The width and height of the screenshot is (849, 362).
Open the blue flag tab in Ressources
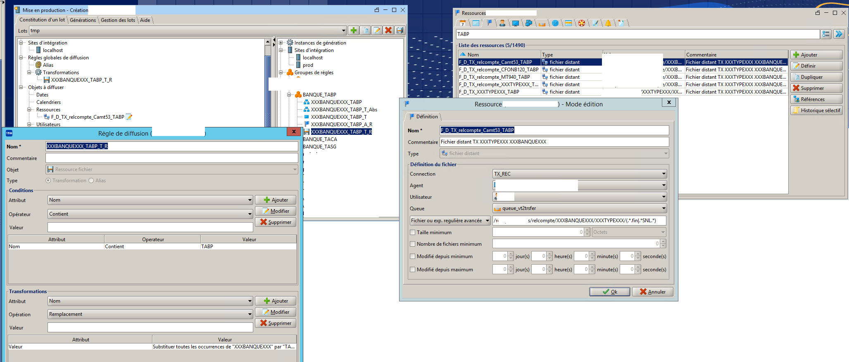(490, 23)
